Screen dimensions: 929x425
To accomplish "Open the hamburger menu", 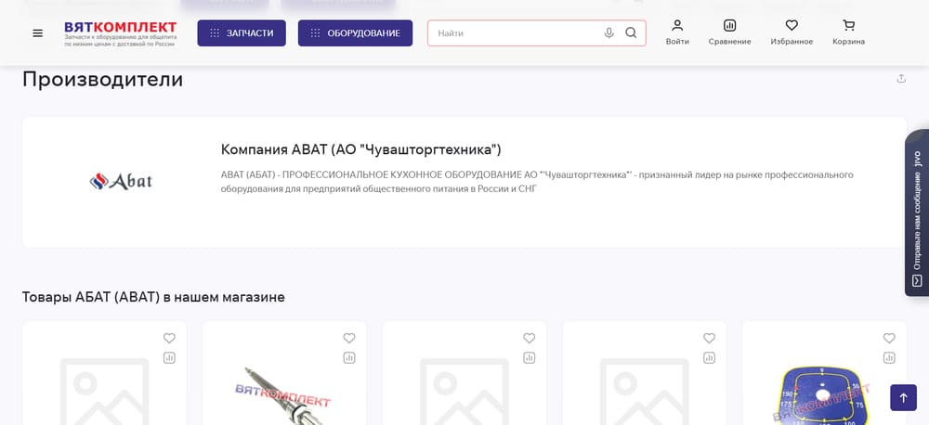I will click(37, 33).
